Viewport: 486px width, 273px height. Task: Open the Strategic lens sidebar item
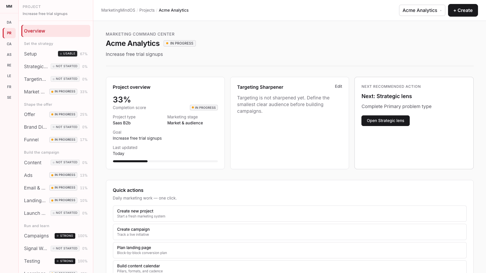click(56, 67)
